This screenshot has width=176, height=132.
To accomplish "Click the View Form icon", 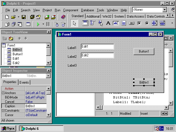I will pyautogui.click(x=13, y=24).
